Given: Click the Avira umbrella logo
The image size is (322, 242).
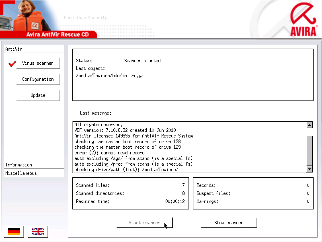Looking at the screenshot, I should tap(303, 19).
